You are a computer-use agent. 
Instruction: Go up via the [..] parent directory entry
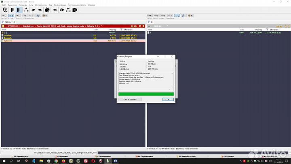6,32
